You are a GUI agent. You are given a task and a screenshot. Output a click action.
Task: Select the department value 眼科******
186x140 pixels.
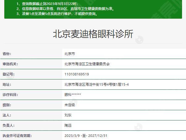73,95
